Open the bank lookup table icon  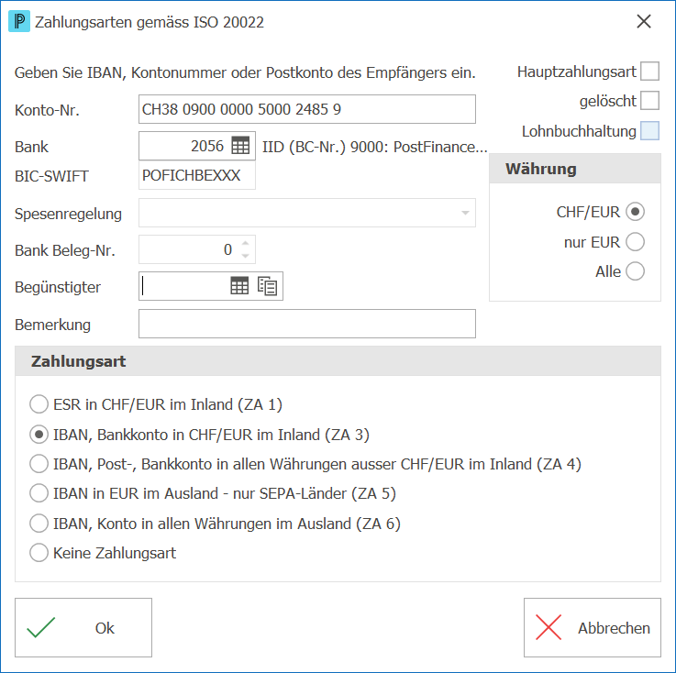click(x=240, y=146)
